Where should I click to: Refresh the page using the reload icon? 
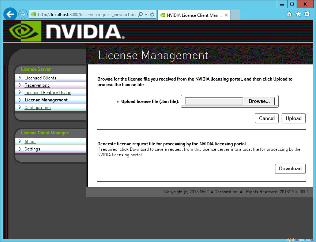tap(152, 15)
